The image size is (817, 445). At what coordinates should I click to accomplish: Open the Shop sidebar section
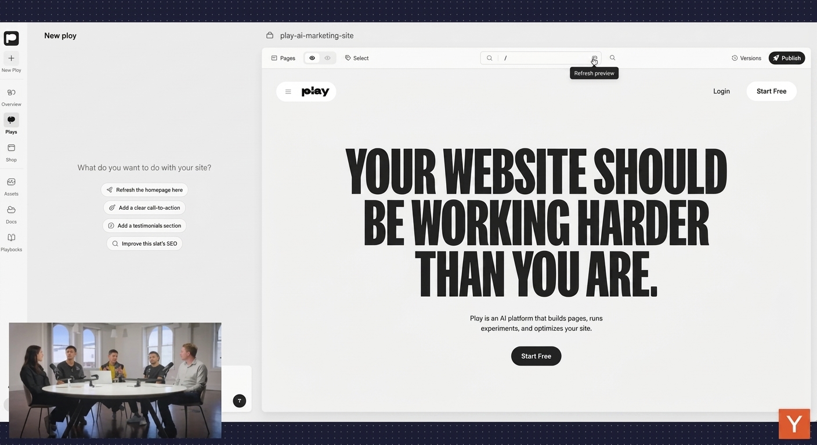point(11,152)
